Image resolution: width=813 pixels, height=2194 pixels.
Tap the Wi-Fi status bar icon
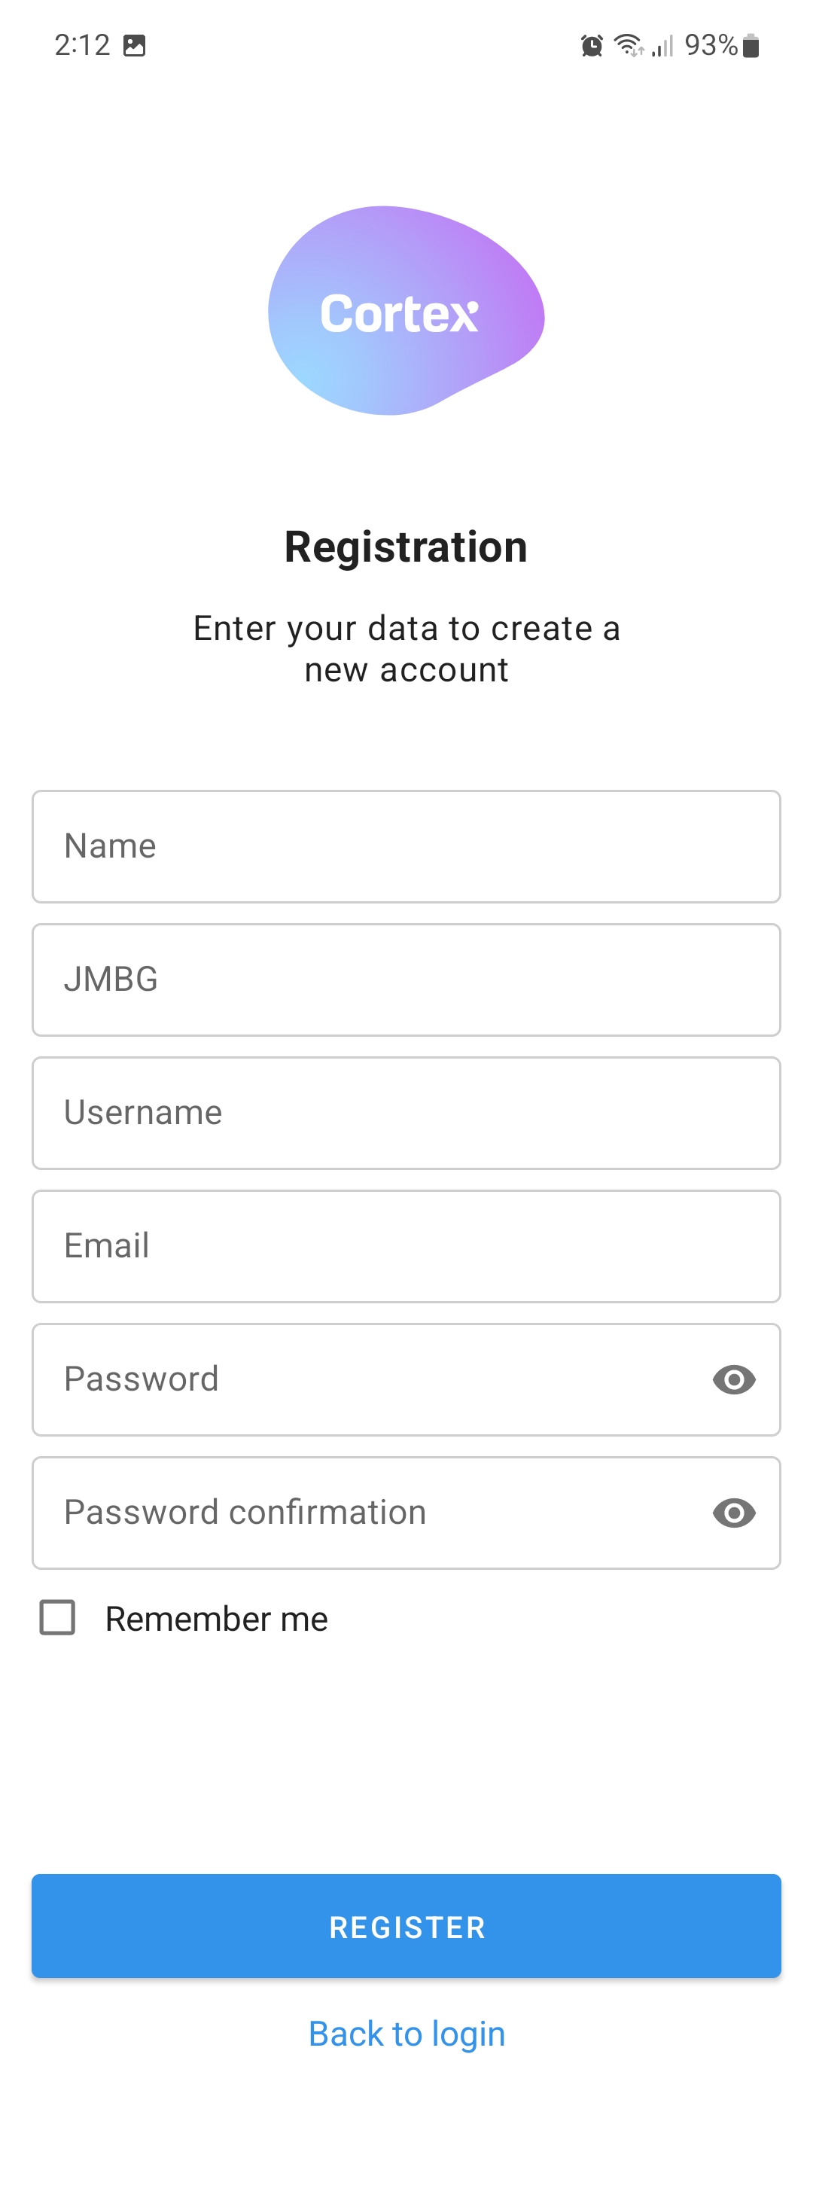629,45
